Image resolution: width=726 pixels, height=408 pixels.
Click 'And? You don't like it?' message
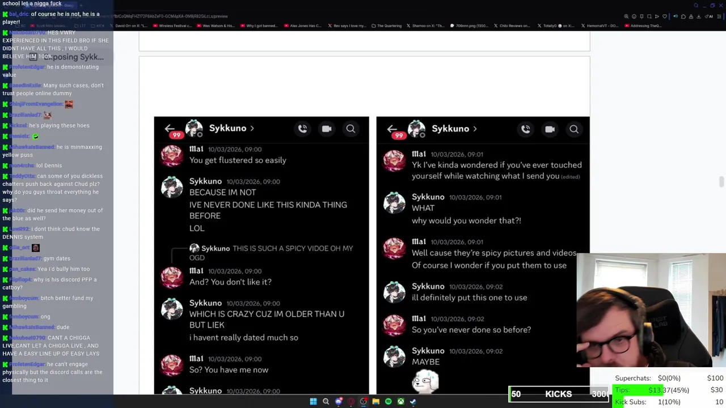tap(230, 282)
